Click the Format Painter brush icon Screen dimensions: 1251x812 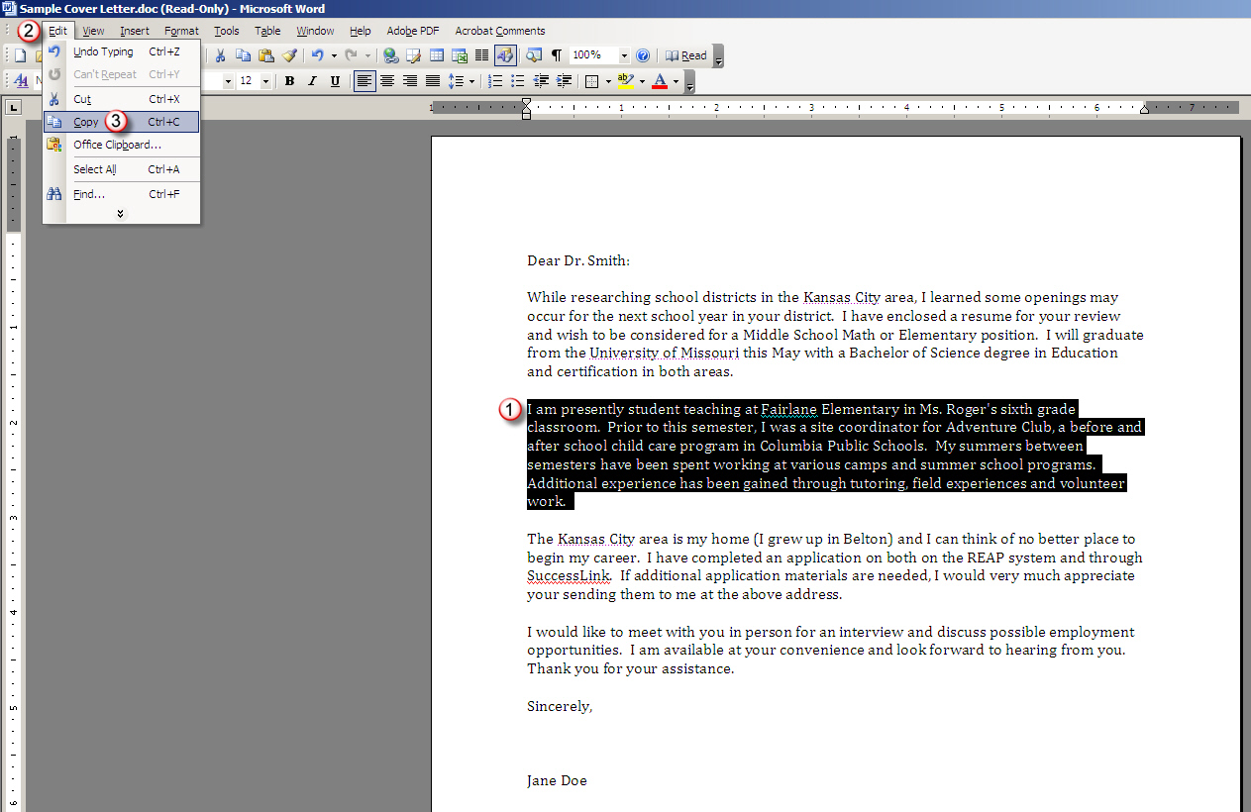coord(288,55)
